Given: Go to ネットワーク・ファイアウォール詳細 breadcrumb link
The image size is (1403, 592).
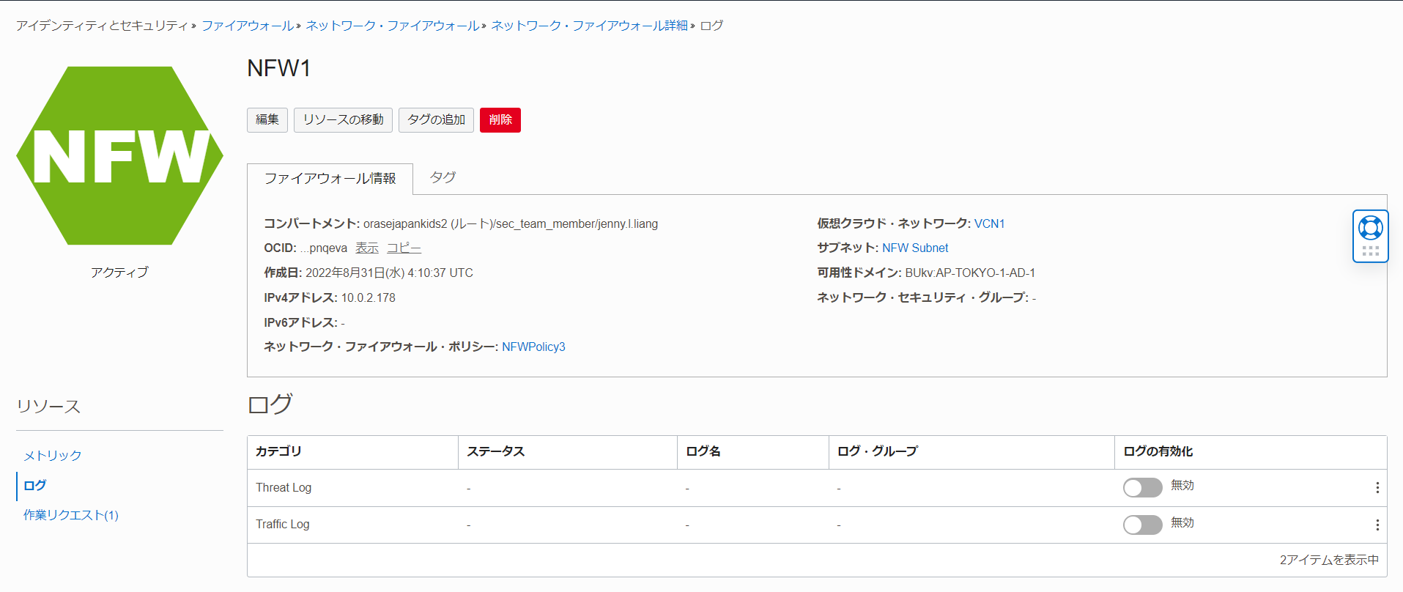Looking at the screenshot, I should tap(589, 26).
